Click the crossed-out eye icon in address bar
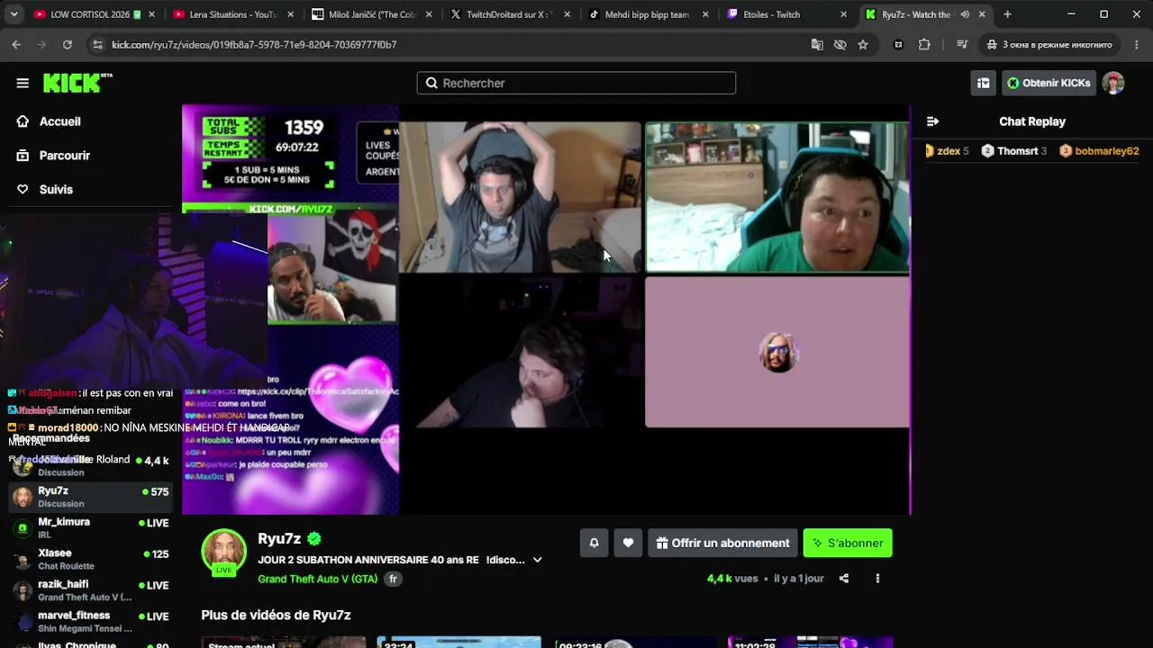1153x648 pixels. pos(840,44)
